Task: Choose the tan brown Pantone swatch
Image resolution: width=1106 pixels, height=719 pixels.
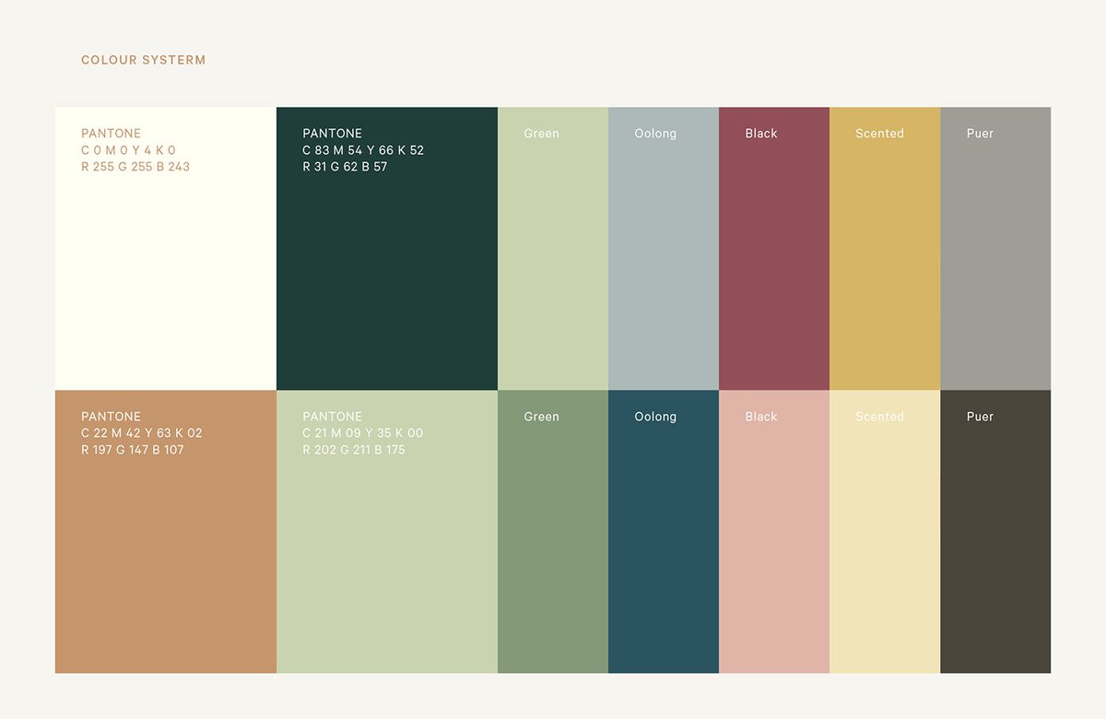Action: coord(166,562)
